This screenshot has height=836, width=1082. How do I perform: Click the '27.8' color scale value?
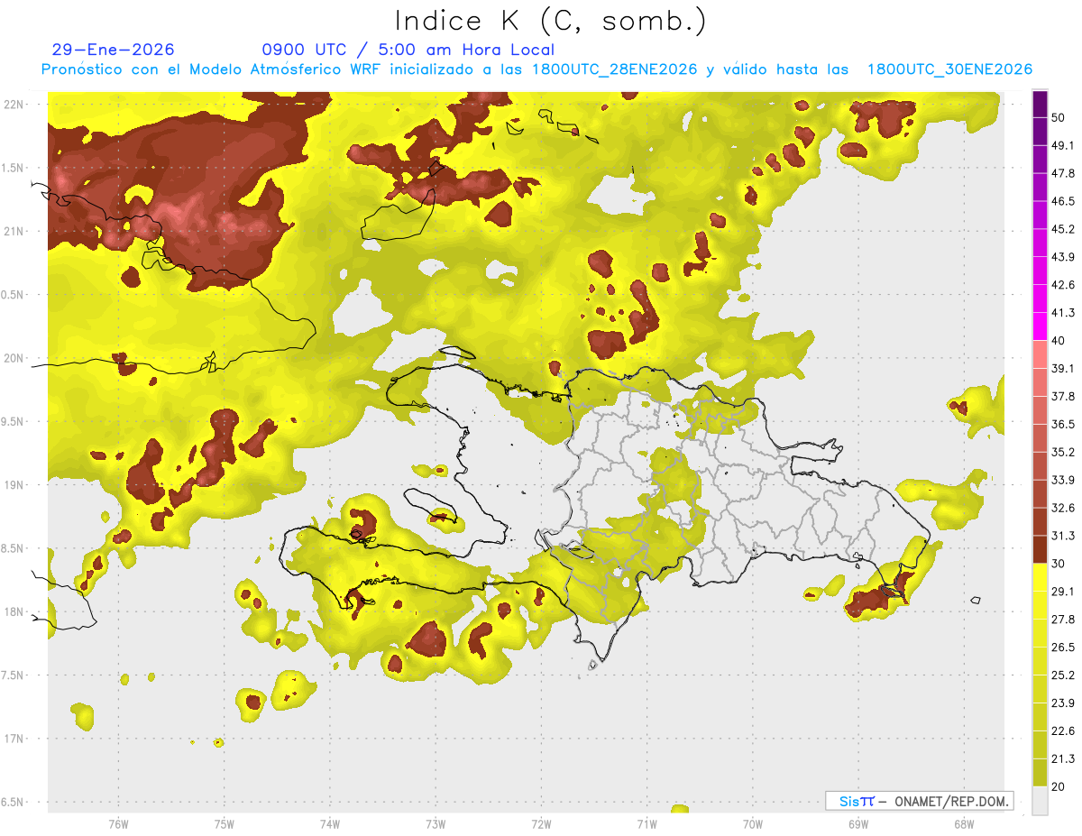(1063, 620)
